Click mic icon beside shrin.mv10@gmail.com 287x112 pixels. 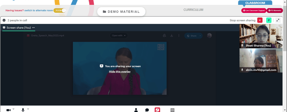click(x=242, y=70)
